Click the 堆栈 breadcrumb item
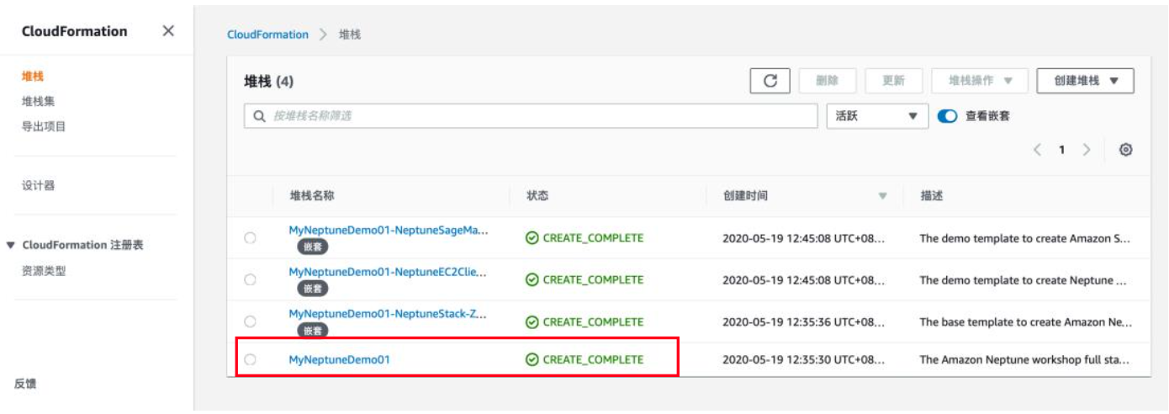Image resolution: width=1169 pixels, height=414 pixels. tap(350, 34)
